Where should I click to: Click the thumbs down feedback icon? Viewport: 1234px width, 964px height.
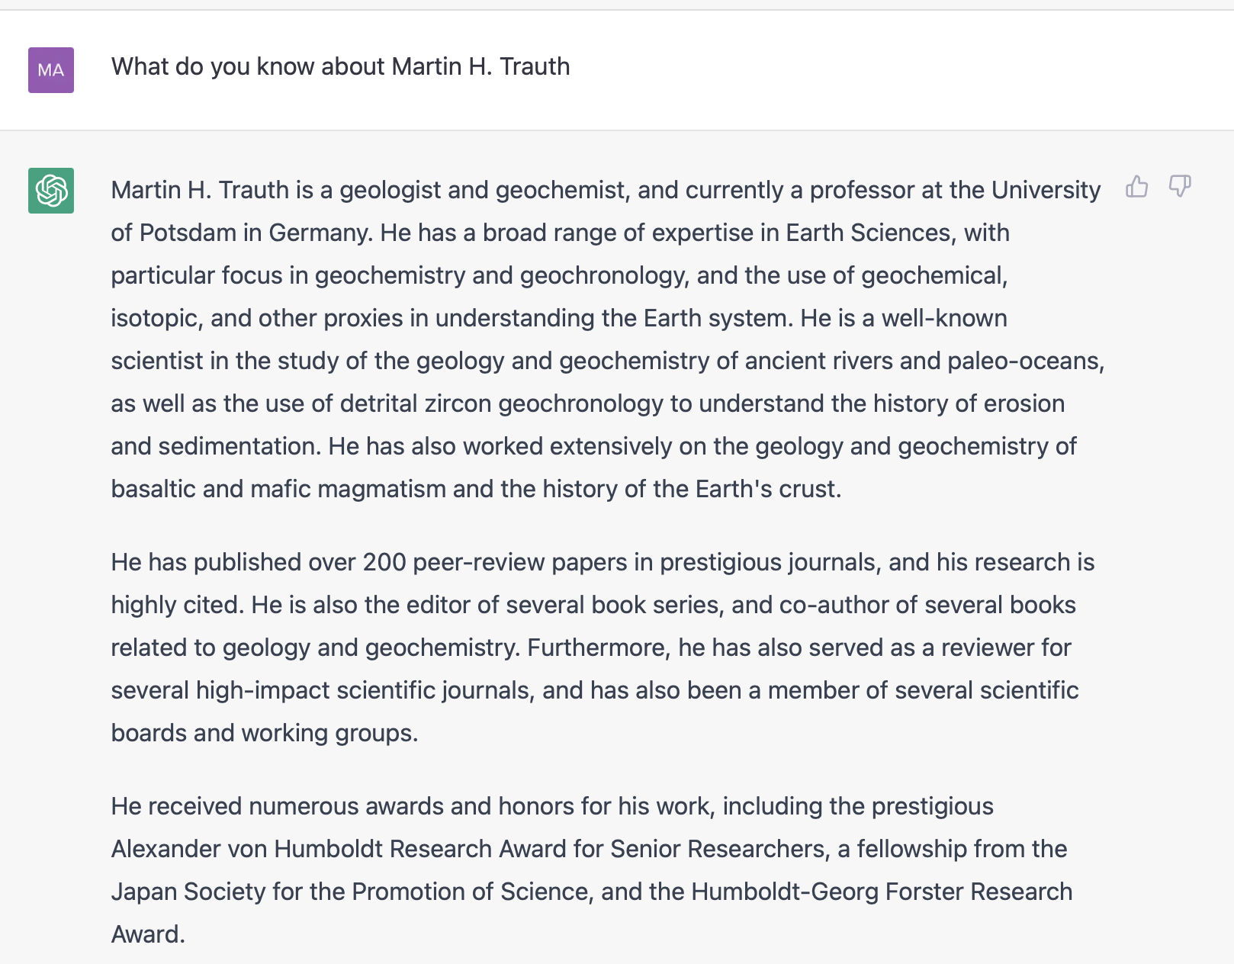pos(1180,187)
